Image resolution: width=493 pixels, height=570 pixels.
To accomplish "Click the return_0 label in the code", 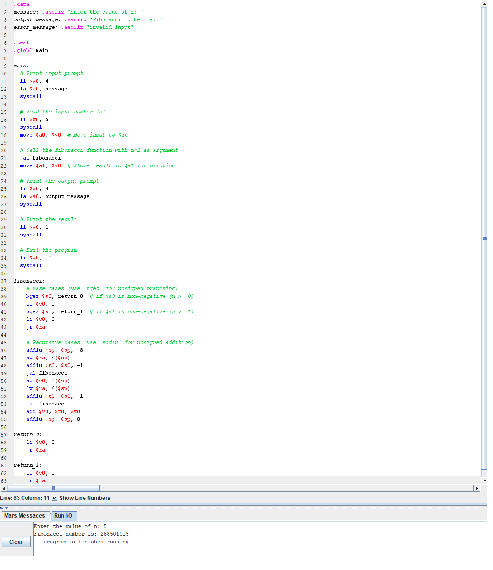I will (x=26, y=434).
